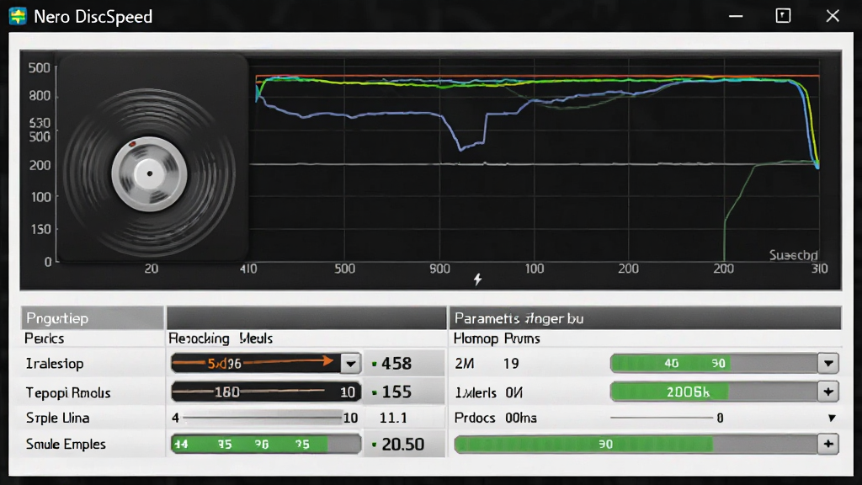Maximize the Nero DiscSpeed window

coord(783,16)
